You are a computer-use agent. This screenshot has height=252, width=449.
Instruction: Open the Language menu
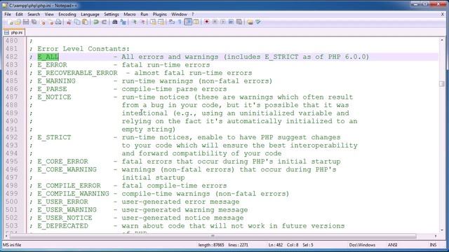(x=90, y=14)
